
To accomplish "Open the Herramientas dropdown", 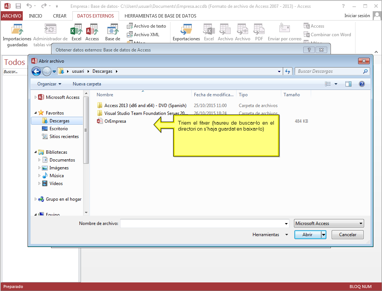I will tap(270, 235).
